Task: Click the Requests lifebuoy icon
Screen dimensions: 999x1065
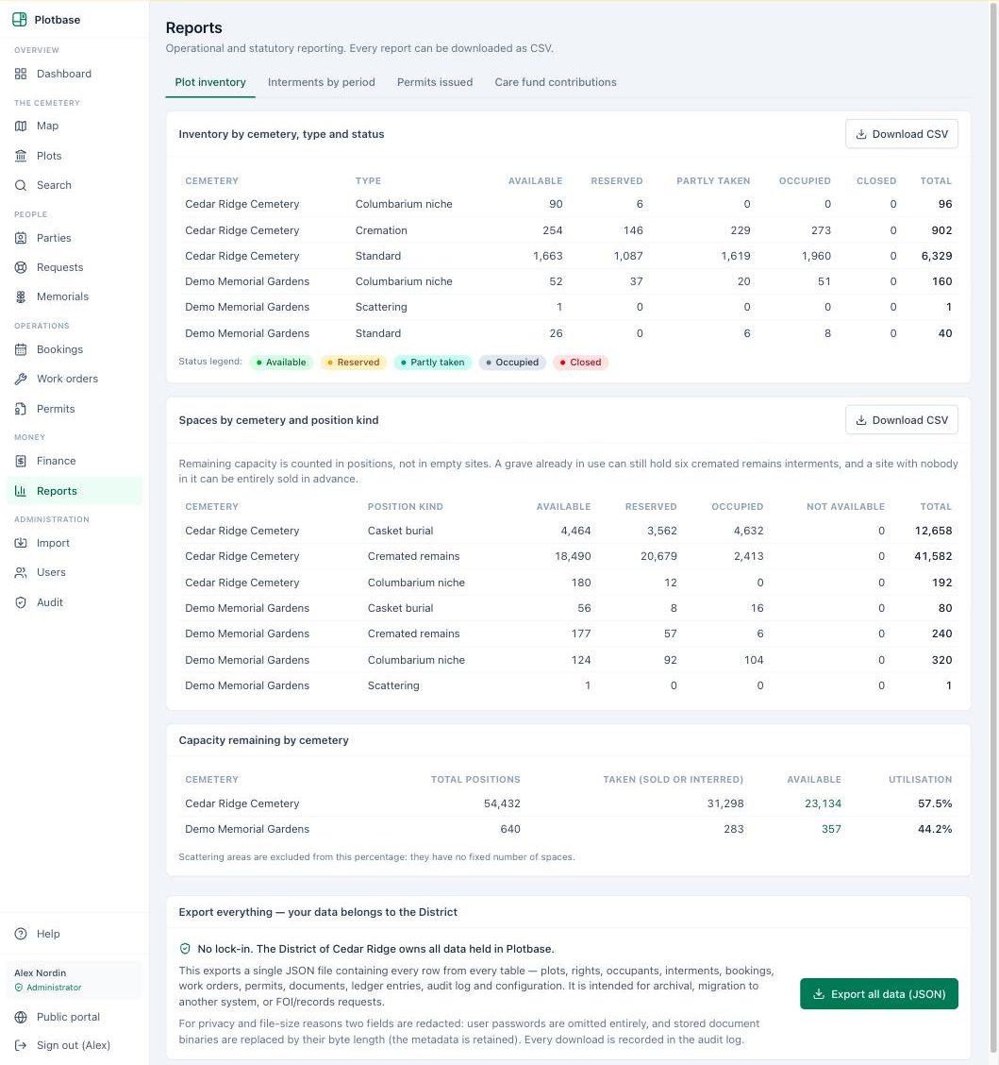Action: click(21, 267)
